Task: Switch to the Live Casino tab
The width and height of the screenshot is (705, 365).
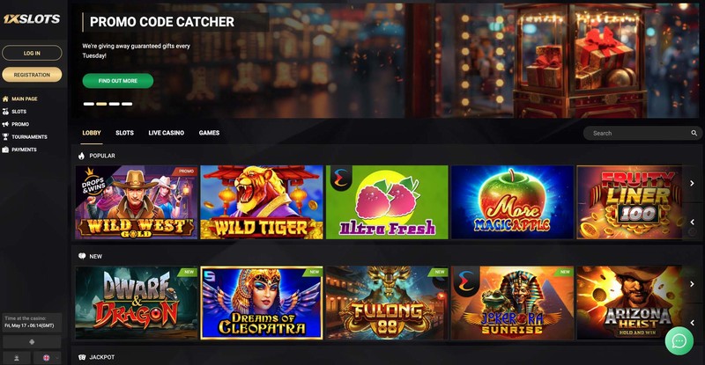Action: tap(166, 133)
